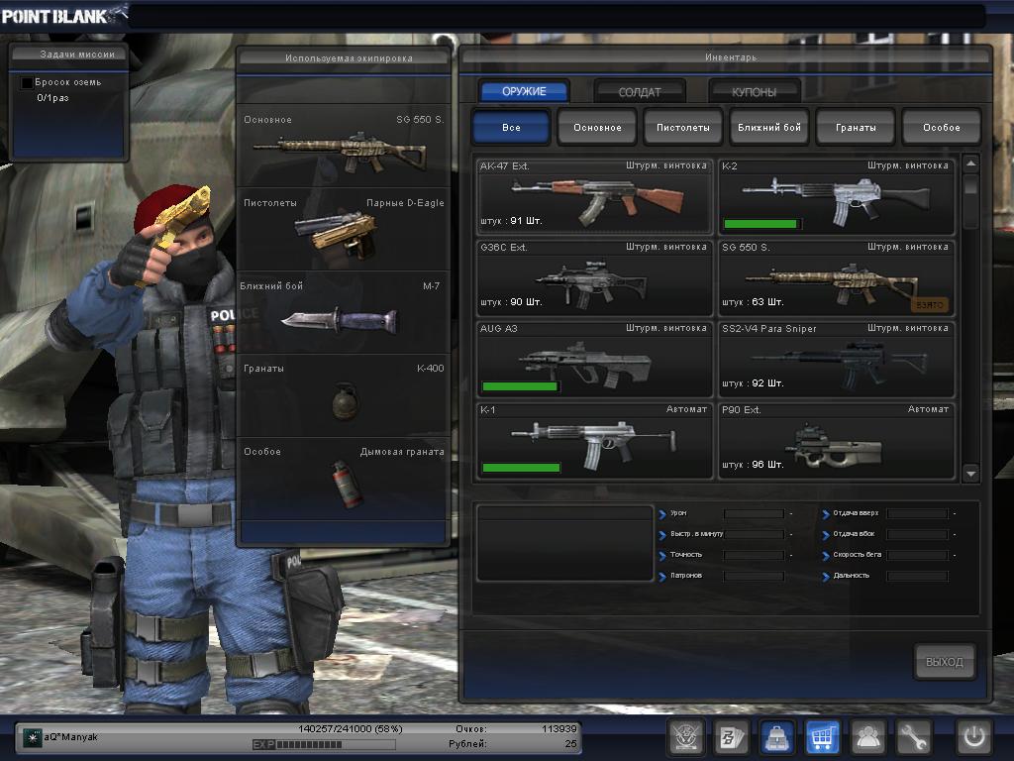Click the inventory scrollbar thumb
Viewport: 1014px width, 761px height.
(970, 185)
